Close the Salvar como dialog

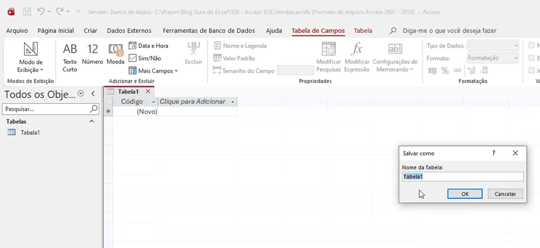tap(515, 153)
